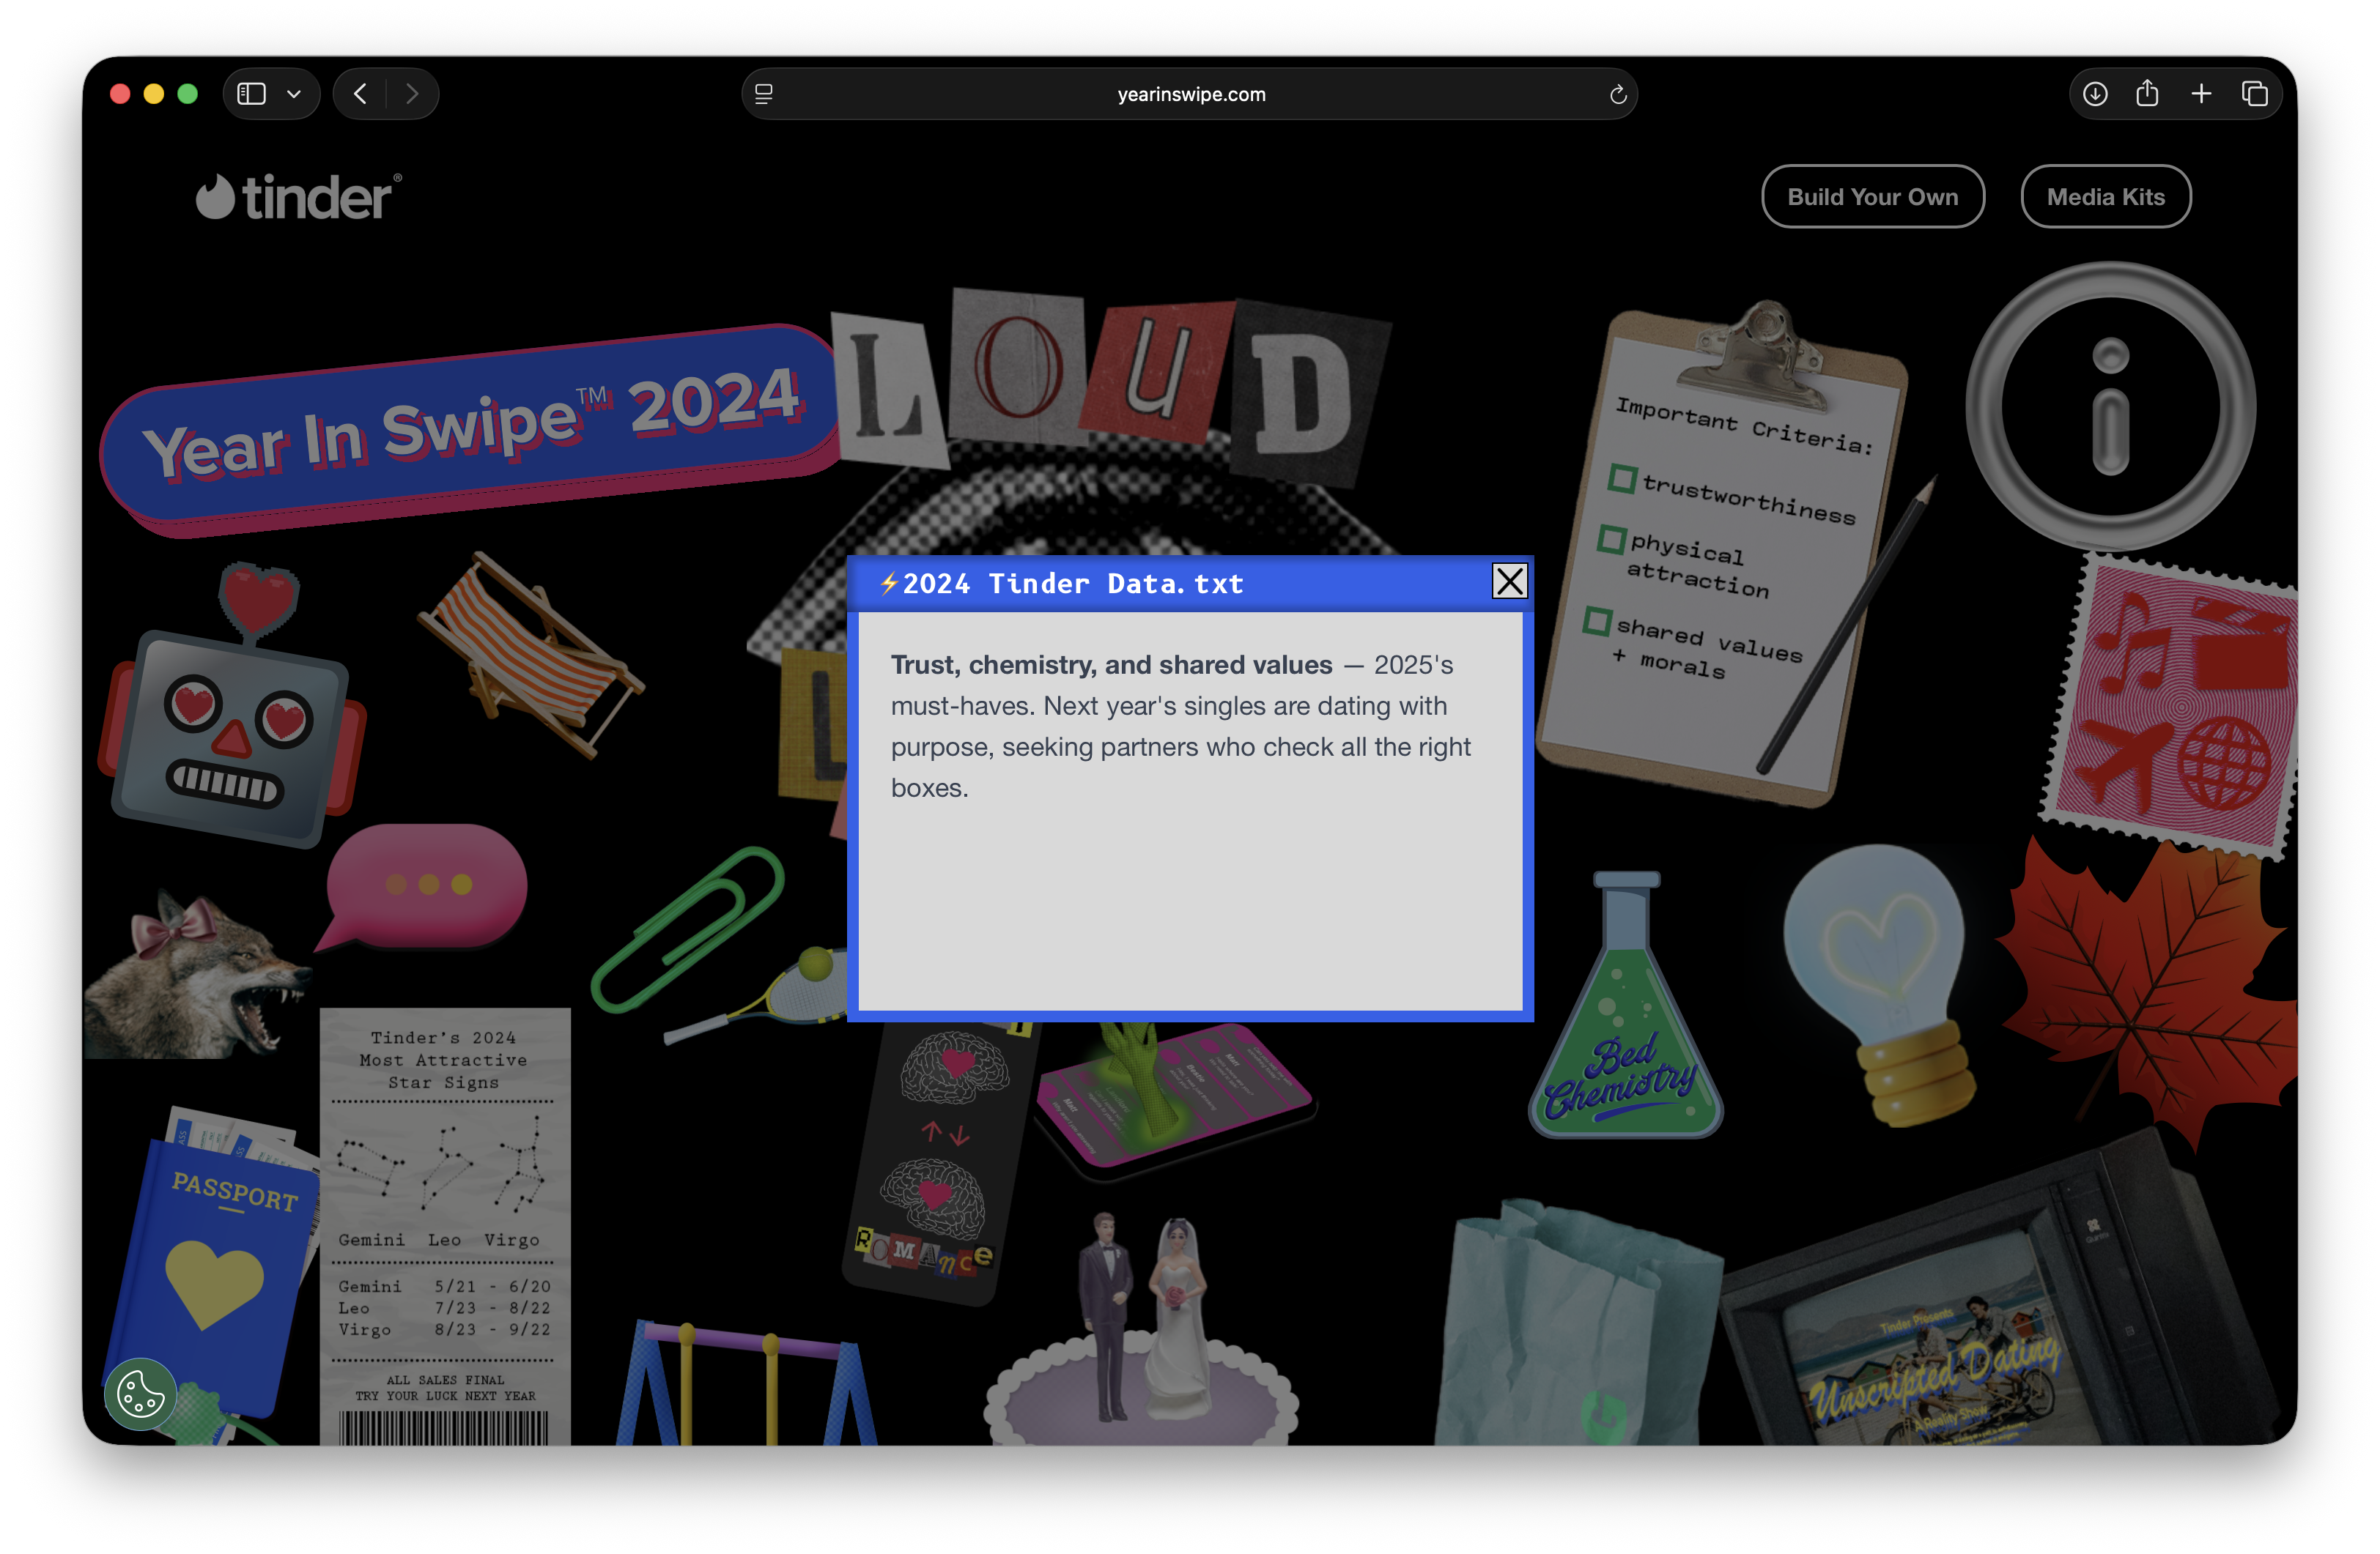Check the trustworthiness checkbox on clipboard
The width and height of the screenshot is (2380, 1554).
coord(1622,477)
